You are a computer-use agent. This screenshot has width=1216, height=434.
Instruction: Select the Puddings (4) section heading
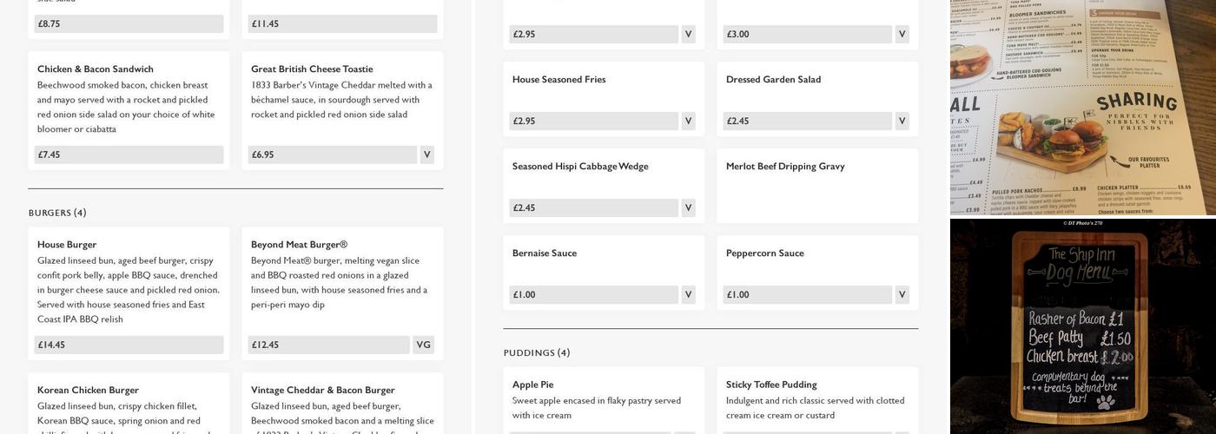(537, 352)
